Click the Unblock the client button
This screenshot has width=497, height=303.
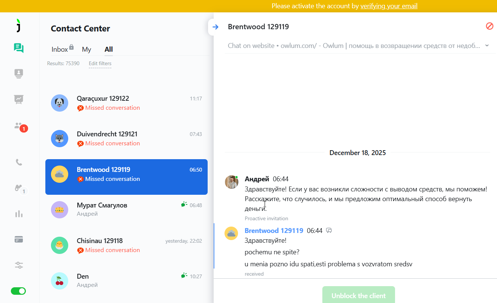pos(359,295)
